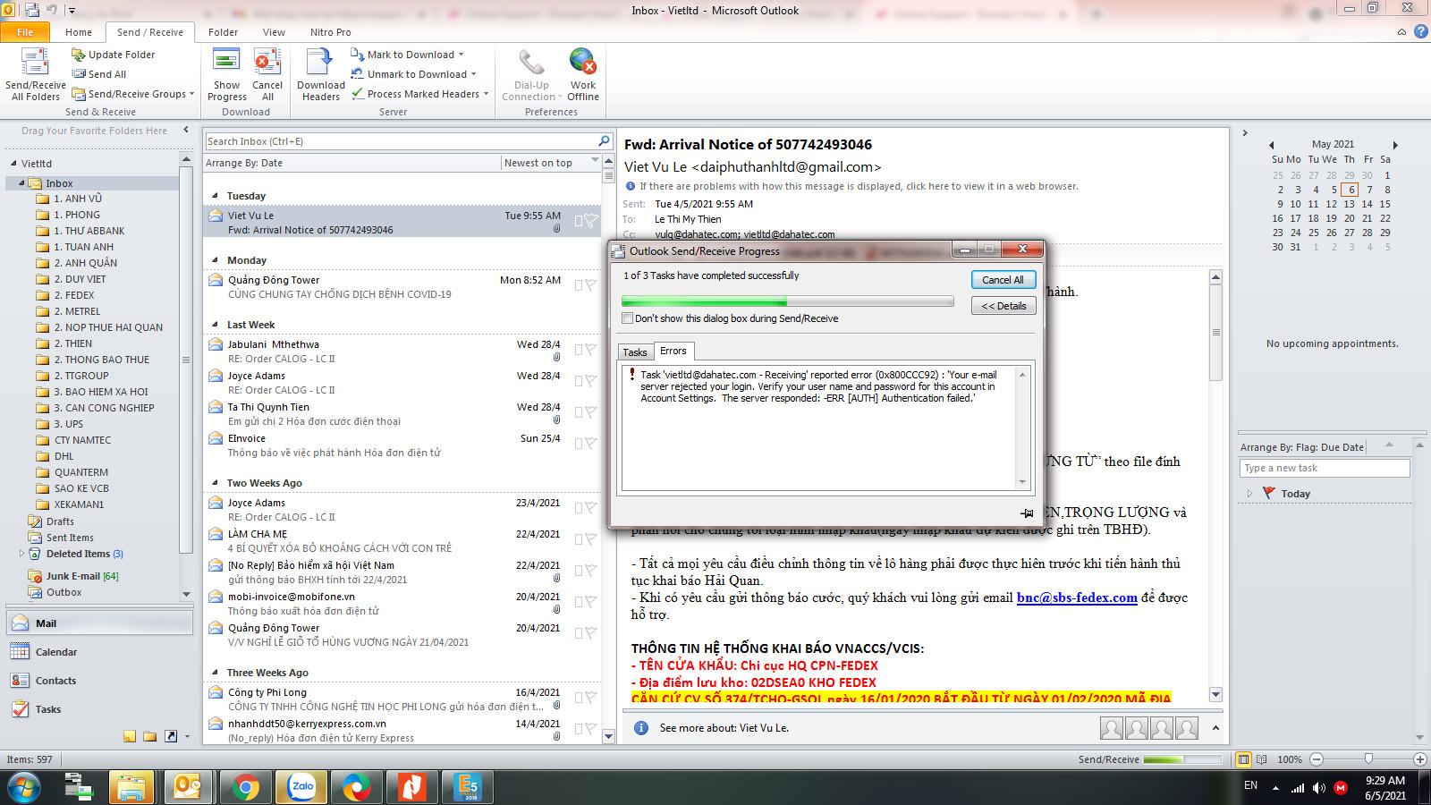
Task: Expand the Deleted Items folder
Action: pos(22,554)
